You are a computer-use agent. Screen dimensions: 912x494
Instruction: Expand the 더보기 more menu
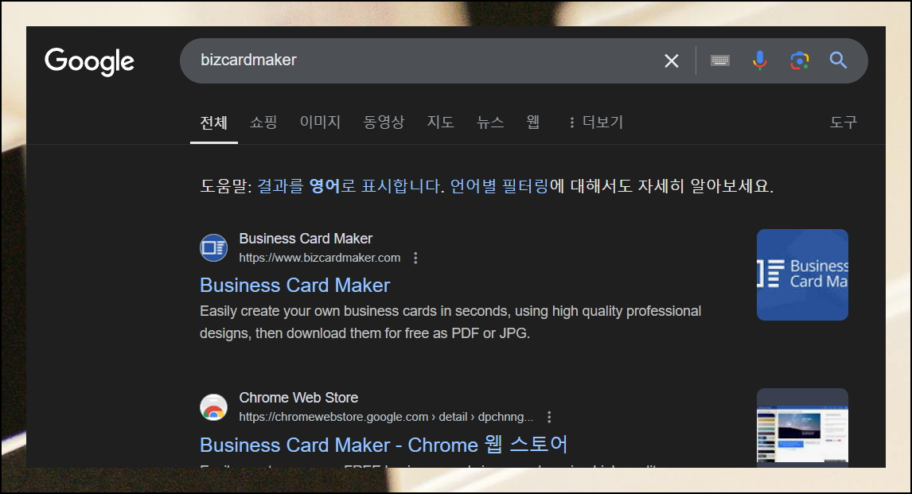(x=596, y=122)
